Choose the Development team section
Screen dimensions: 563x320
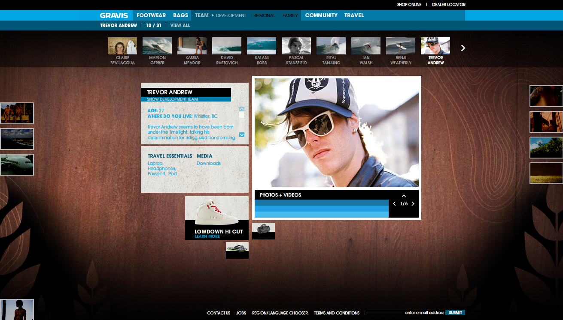click(231, 15)
